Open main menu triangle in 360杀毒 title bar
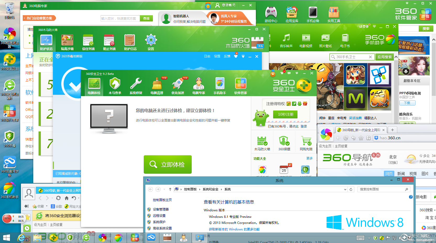436x243 pixels. pos(243,56)
